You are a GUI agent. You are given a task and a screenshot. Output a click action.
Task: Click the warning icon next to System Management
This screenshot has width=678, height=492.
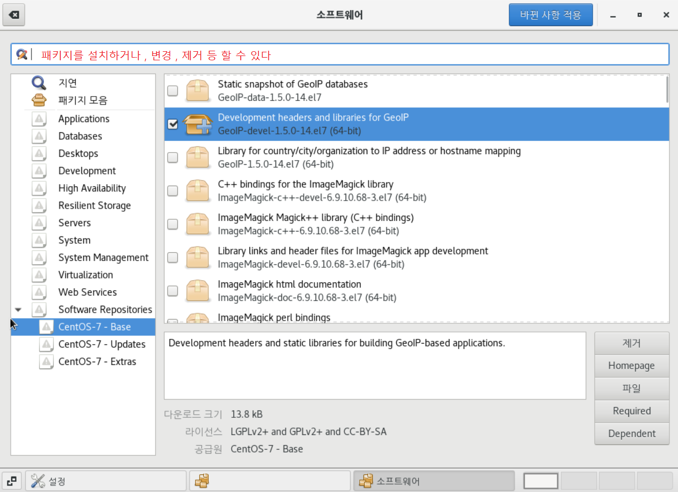click(39, 257)
